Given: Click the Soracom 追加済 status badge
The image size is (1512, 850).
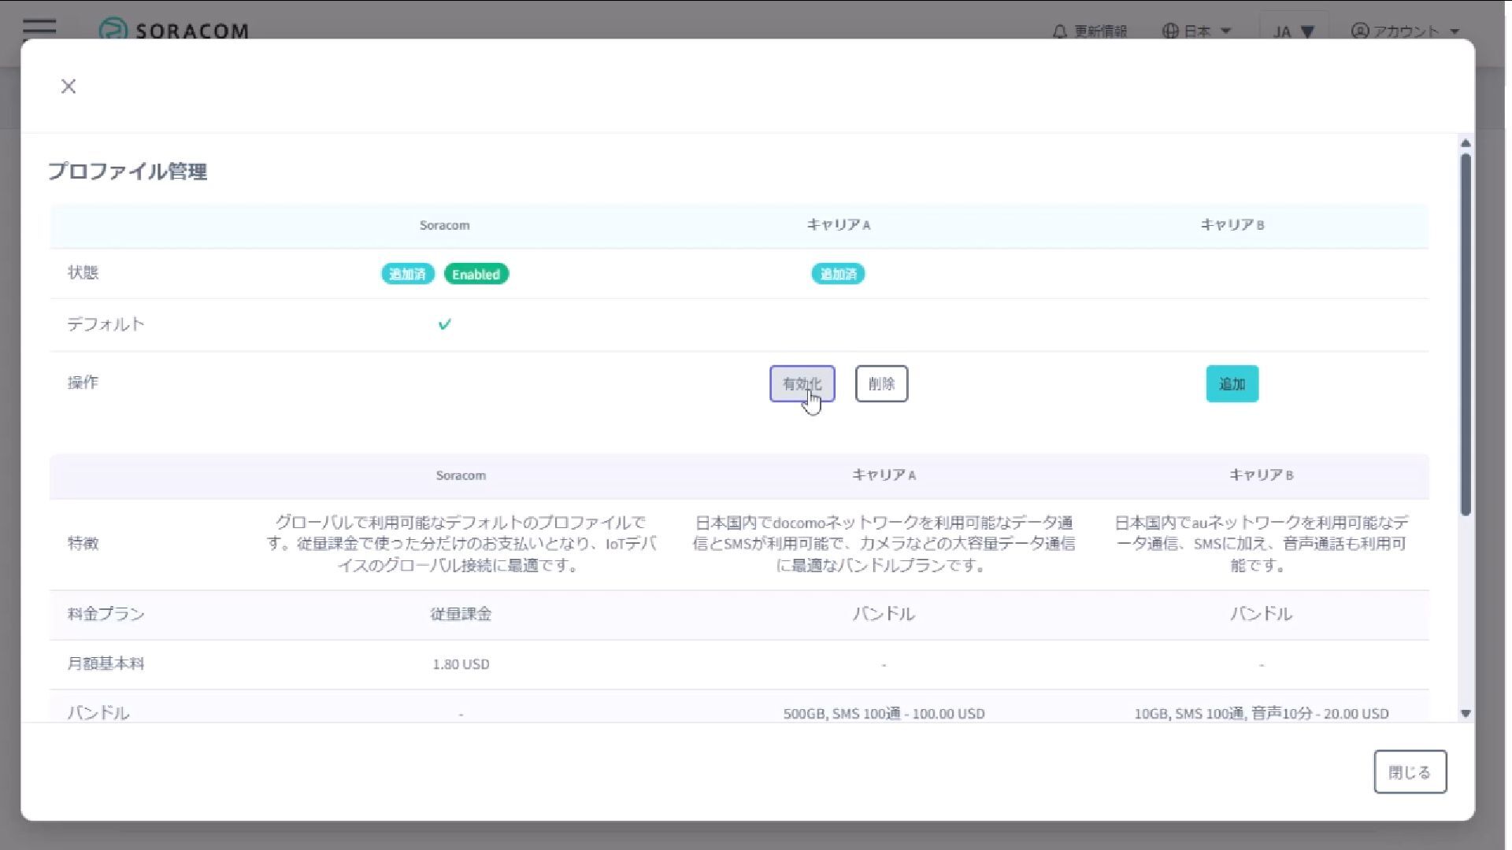Looking at the screenshot, I should tap(407, 274).
